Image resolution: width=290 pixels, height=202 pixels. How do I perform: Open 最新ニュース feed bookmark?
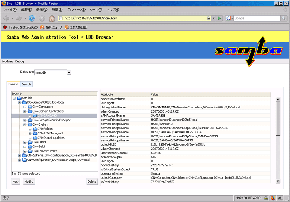pos(51,27)
